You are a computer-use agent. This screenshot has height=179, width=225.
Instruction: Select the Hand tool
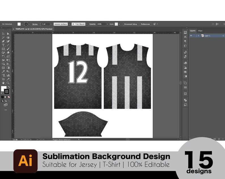tap(3, 83)
